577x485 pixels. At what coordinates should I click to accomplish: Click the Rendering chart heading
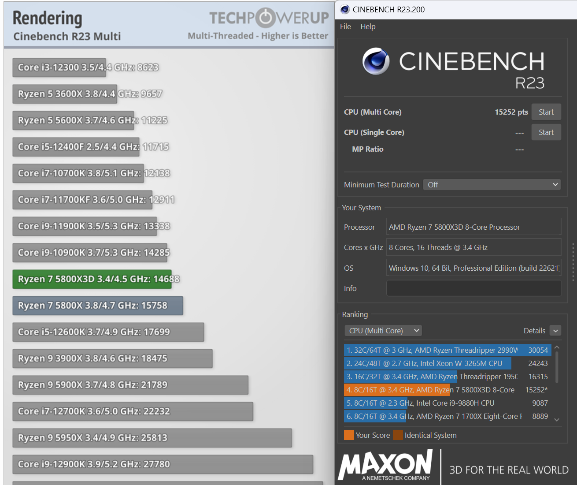click(x=48, y=18)
